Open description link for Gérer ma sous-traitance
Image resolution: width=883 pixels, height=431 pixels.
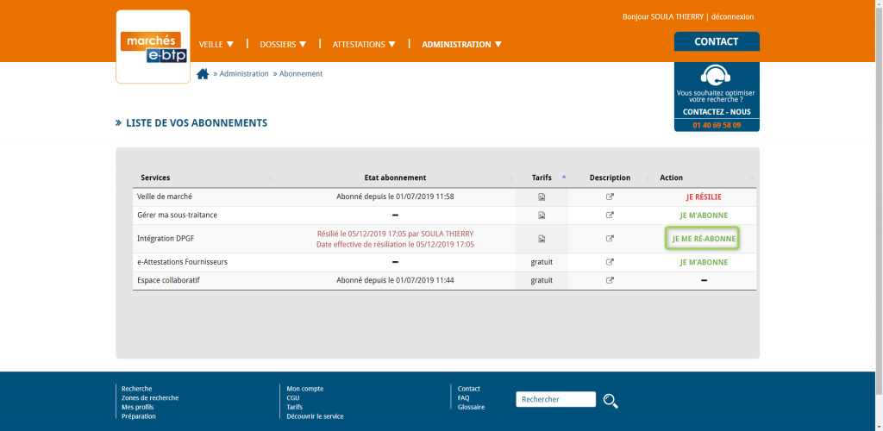click(610, 215)
